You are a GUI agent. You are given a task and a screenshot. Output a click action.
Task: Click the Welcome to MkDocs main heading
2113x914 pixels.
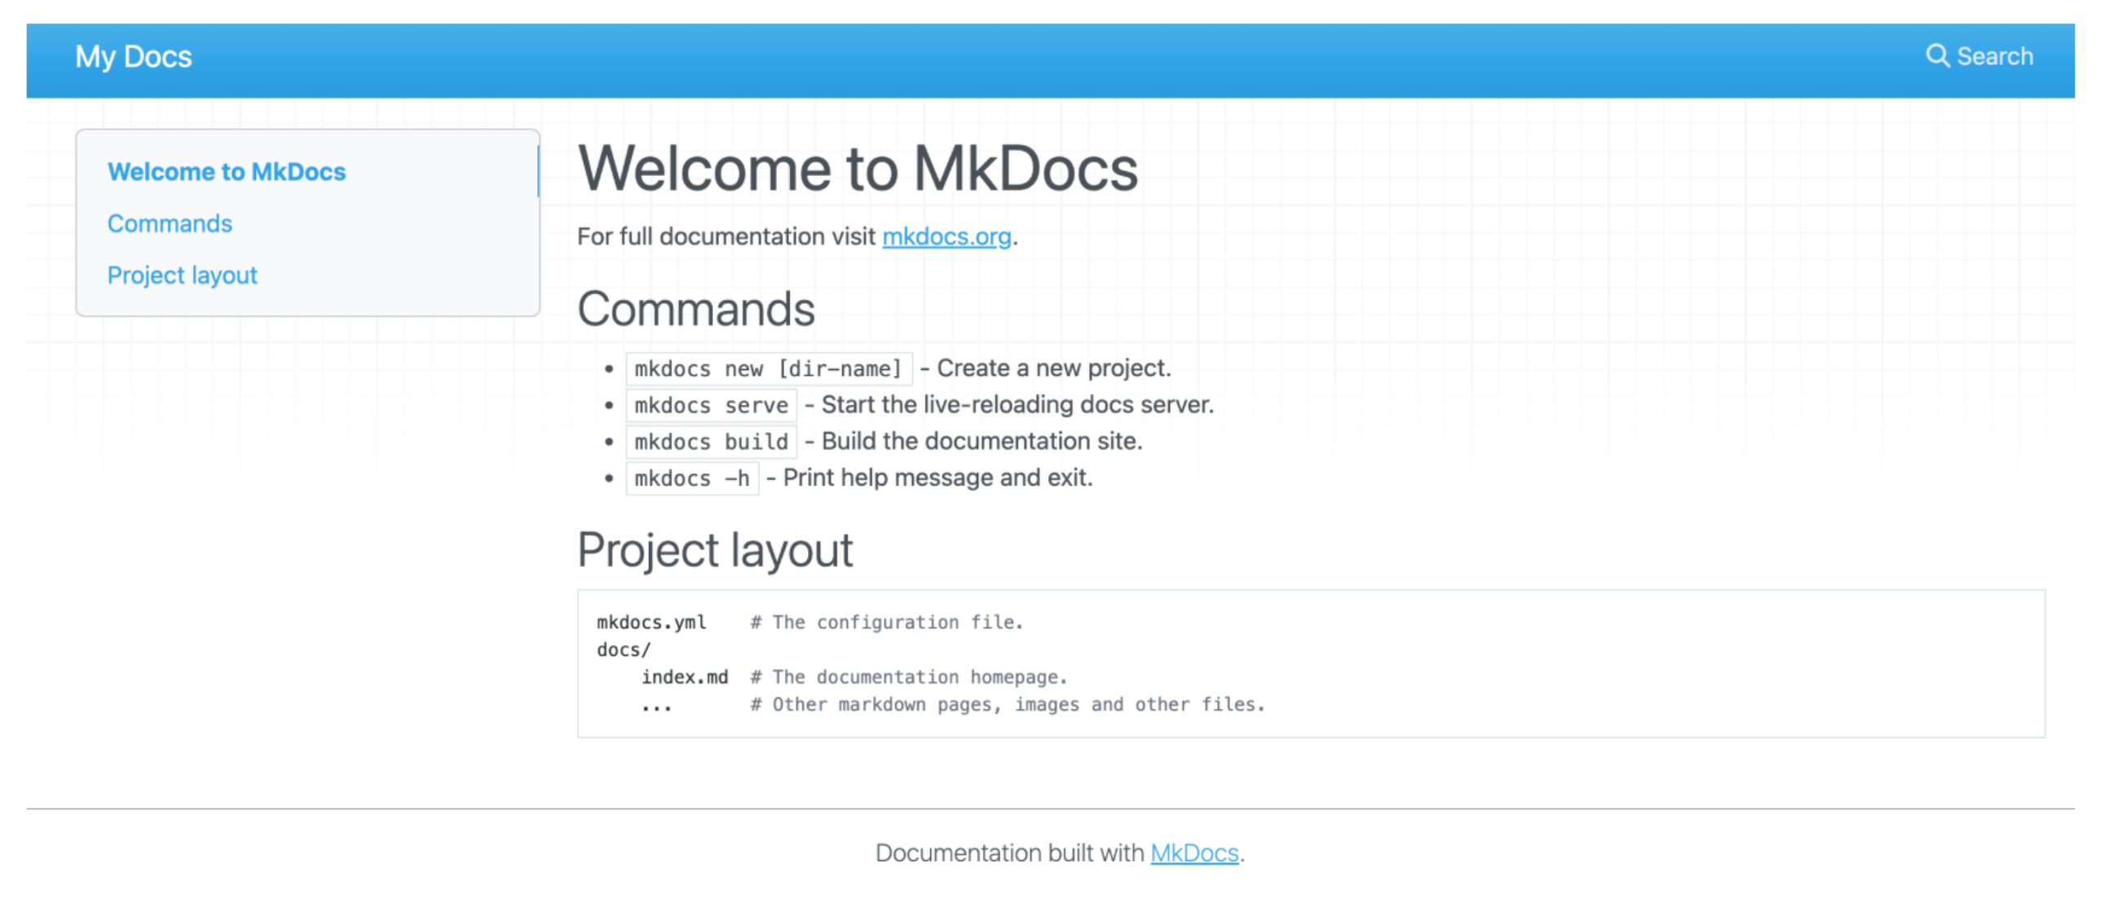pos(857,168)
